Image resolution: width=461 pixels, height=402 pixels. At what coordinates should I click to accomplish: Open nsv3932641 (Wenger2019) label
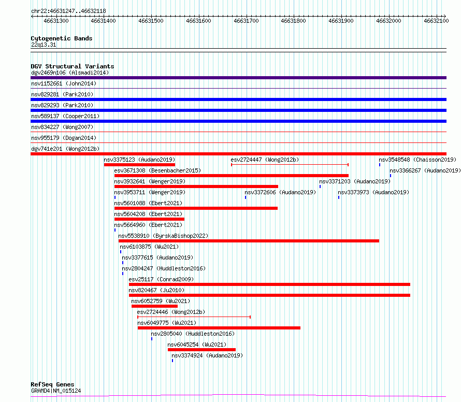coord(150,181)
